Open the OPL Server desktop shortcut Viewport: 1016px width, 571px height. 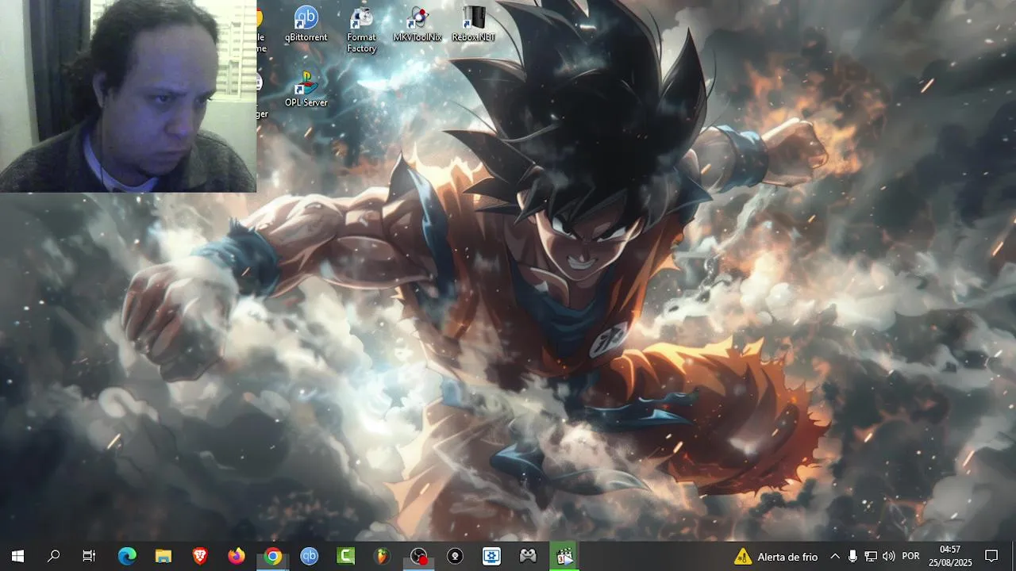306,90
